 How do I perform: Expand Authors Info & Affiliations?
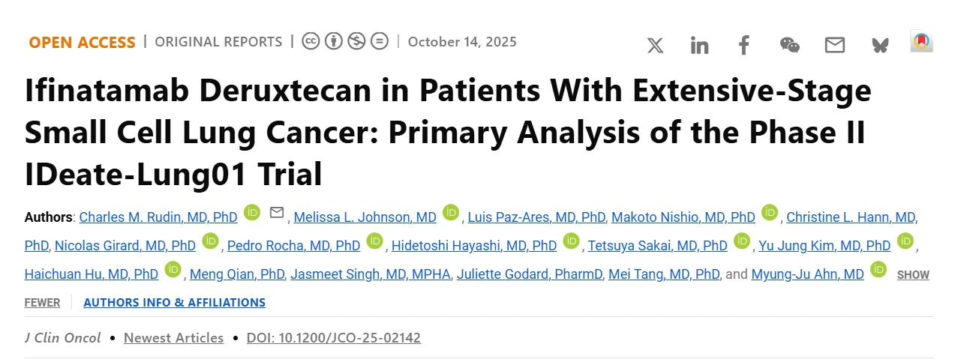[x=174, y=303]
